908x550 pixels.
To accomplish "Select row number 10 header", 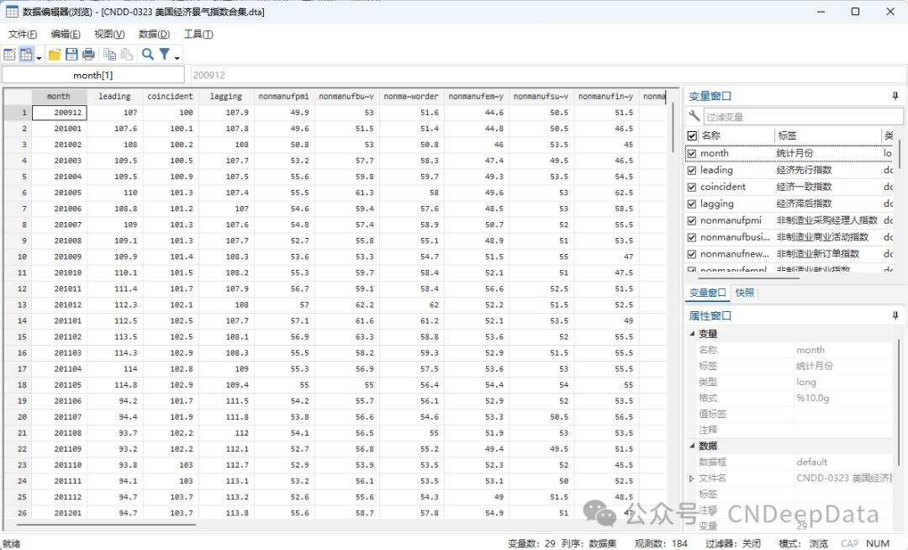I will click(x=18, y=256).
